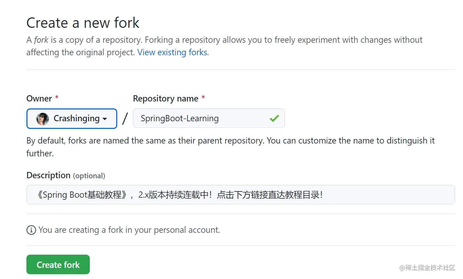This screenshot has height=279, width=463.
Task: Click the info circle icon
Action: (31, 230)
